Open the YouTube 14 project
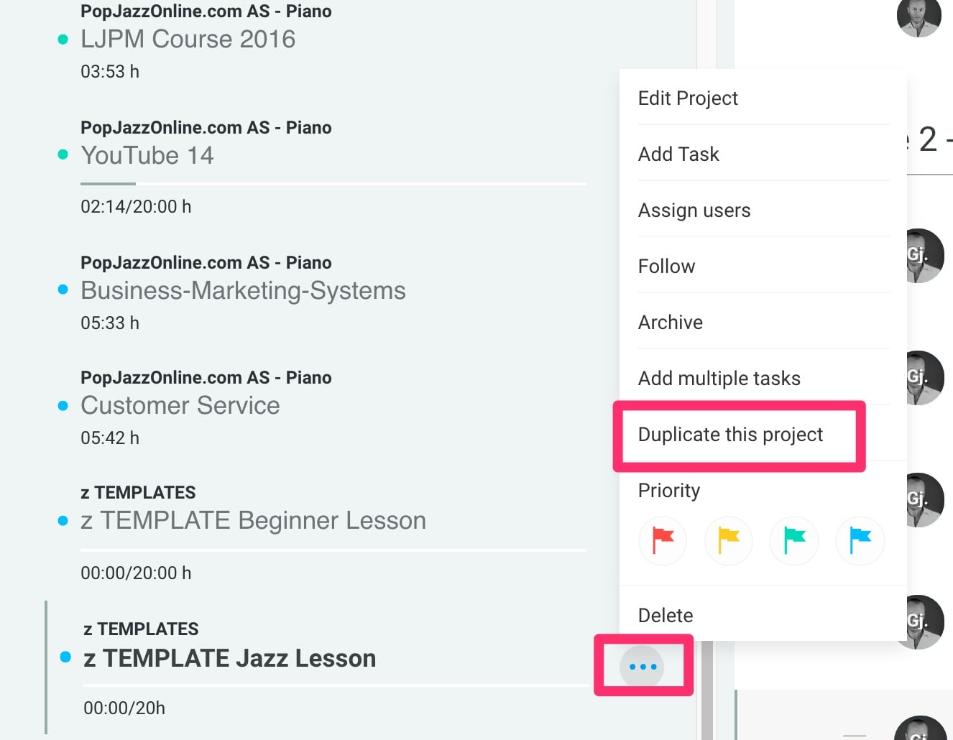 [x=147, y=155]
